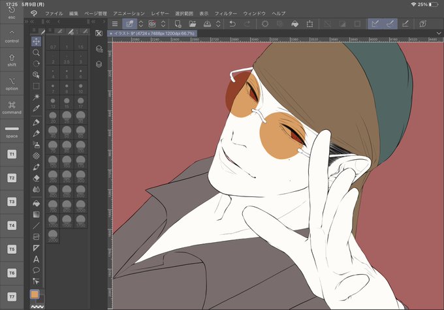444x310 pixels.
Task: Select the Blend tool
Action: point(37,189)
